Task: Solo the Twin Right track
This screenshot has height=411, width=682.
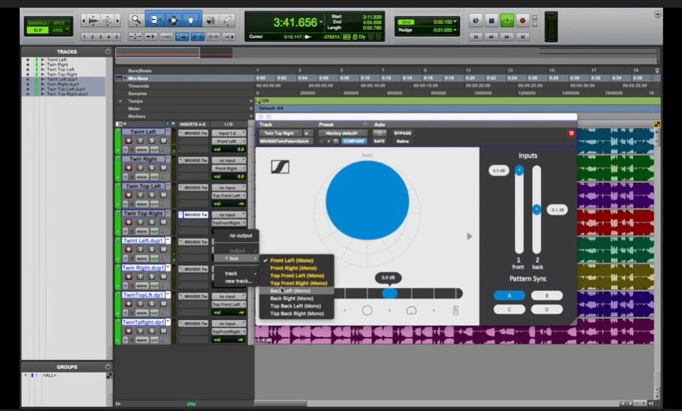Action: pyautogui.click(x=152, y=168)
